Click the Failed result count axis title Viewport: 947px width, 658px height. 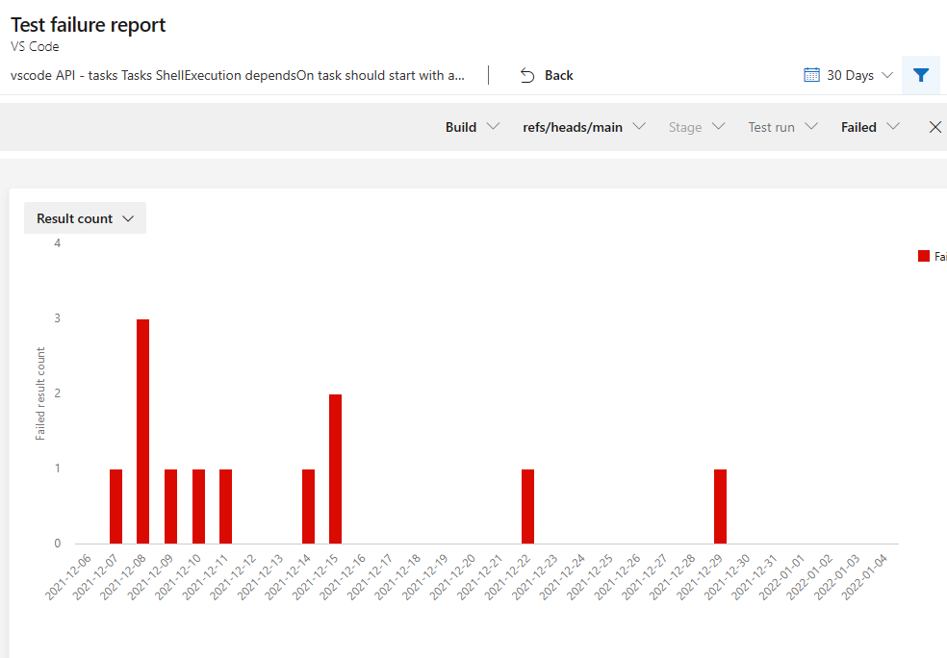click(x=40, y=393)
